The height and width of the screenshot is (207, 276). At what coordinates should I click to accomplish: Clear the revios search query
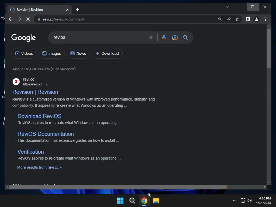click(151, 37)
